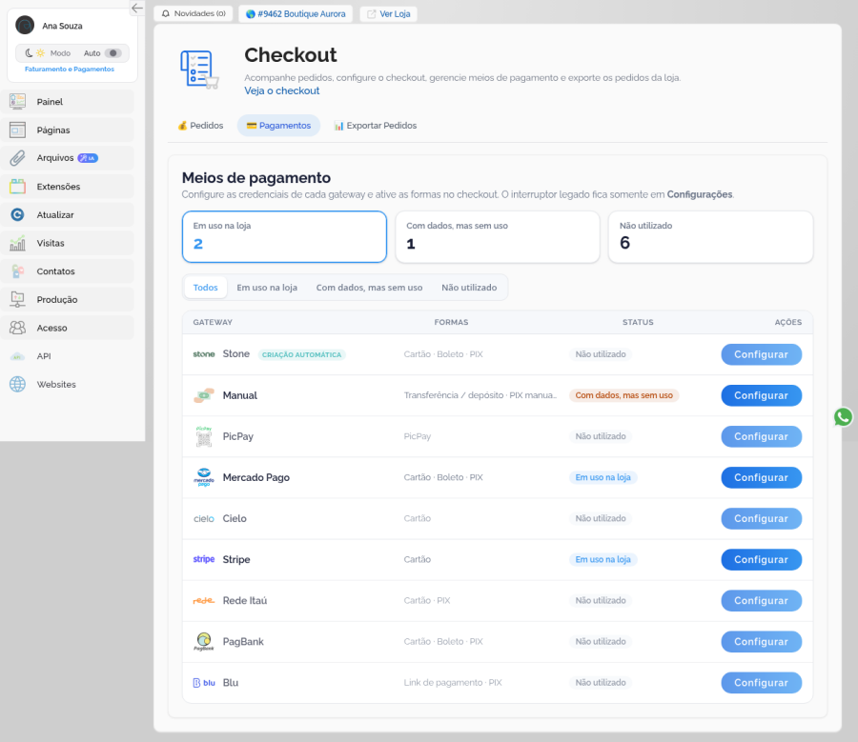Image resolution: width=858 pixels, height=742 pixels.
Task: Open the Veja o checkout link
Action: 282,90
